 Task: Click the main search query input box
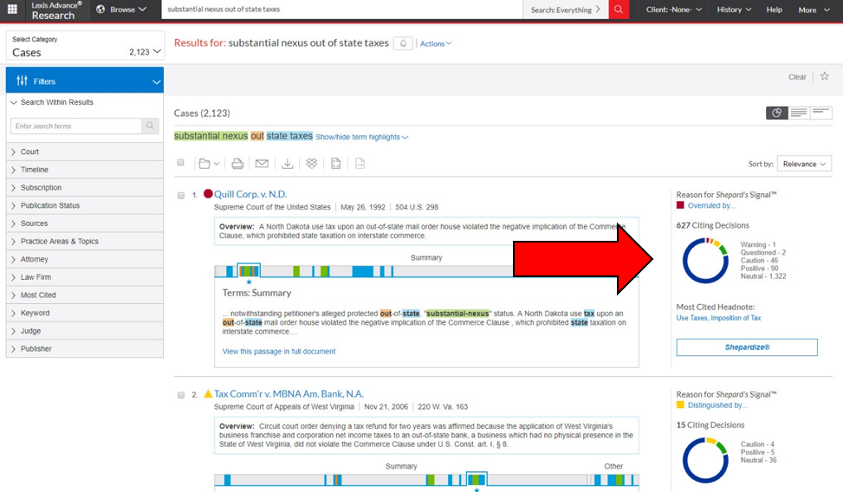click(x=342, y=10)
